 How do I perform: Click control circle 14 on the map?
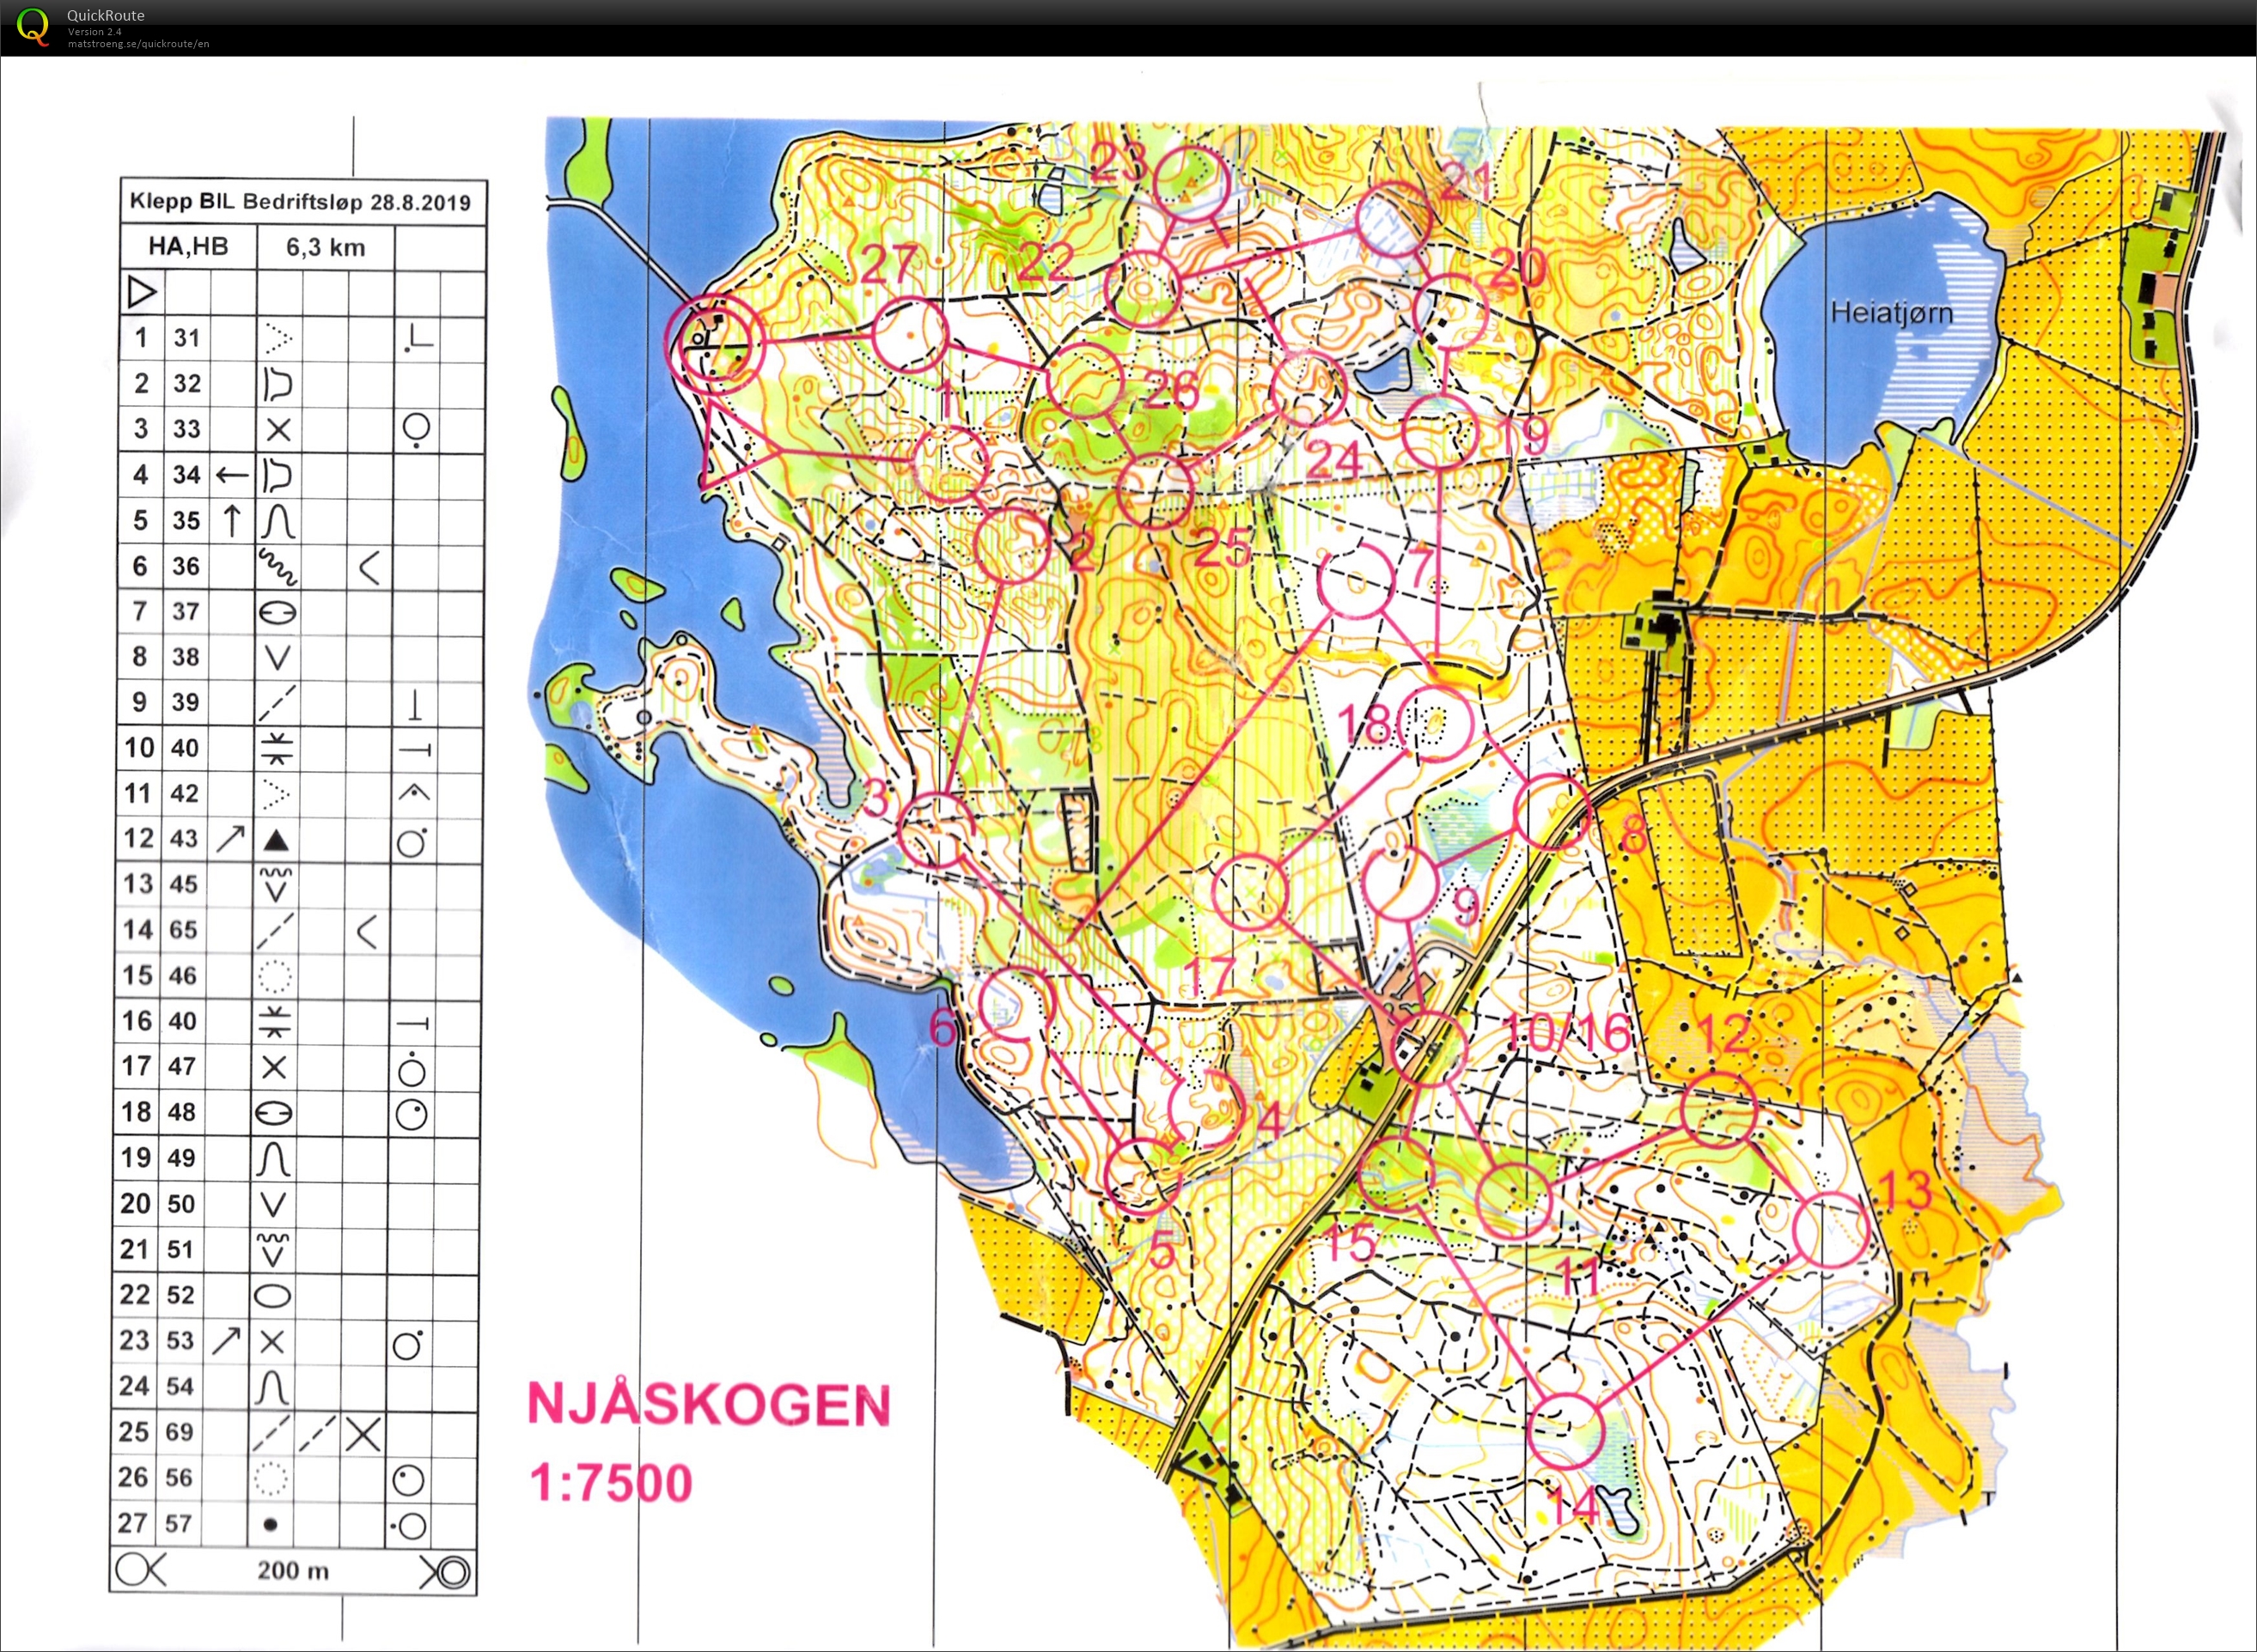[1567, 1432]
